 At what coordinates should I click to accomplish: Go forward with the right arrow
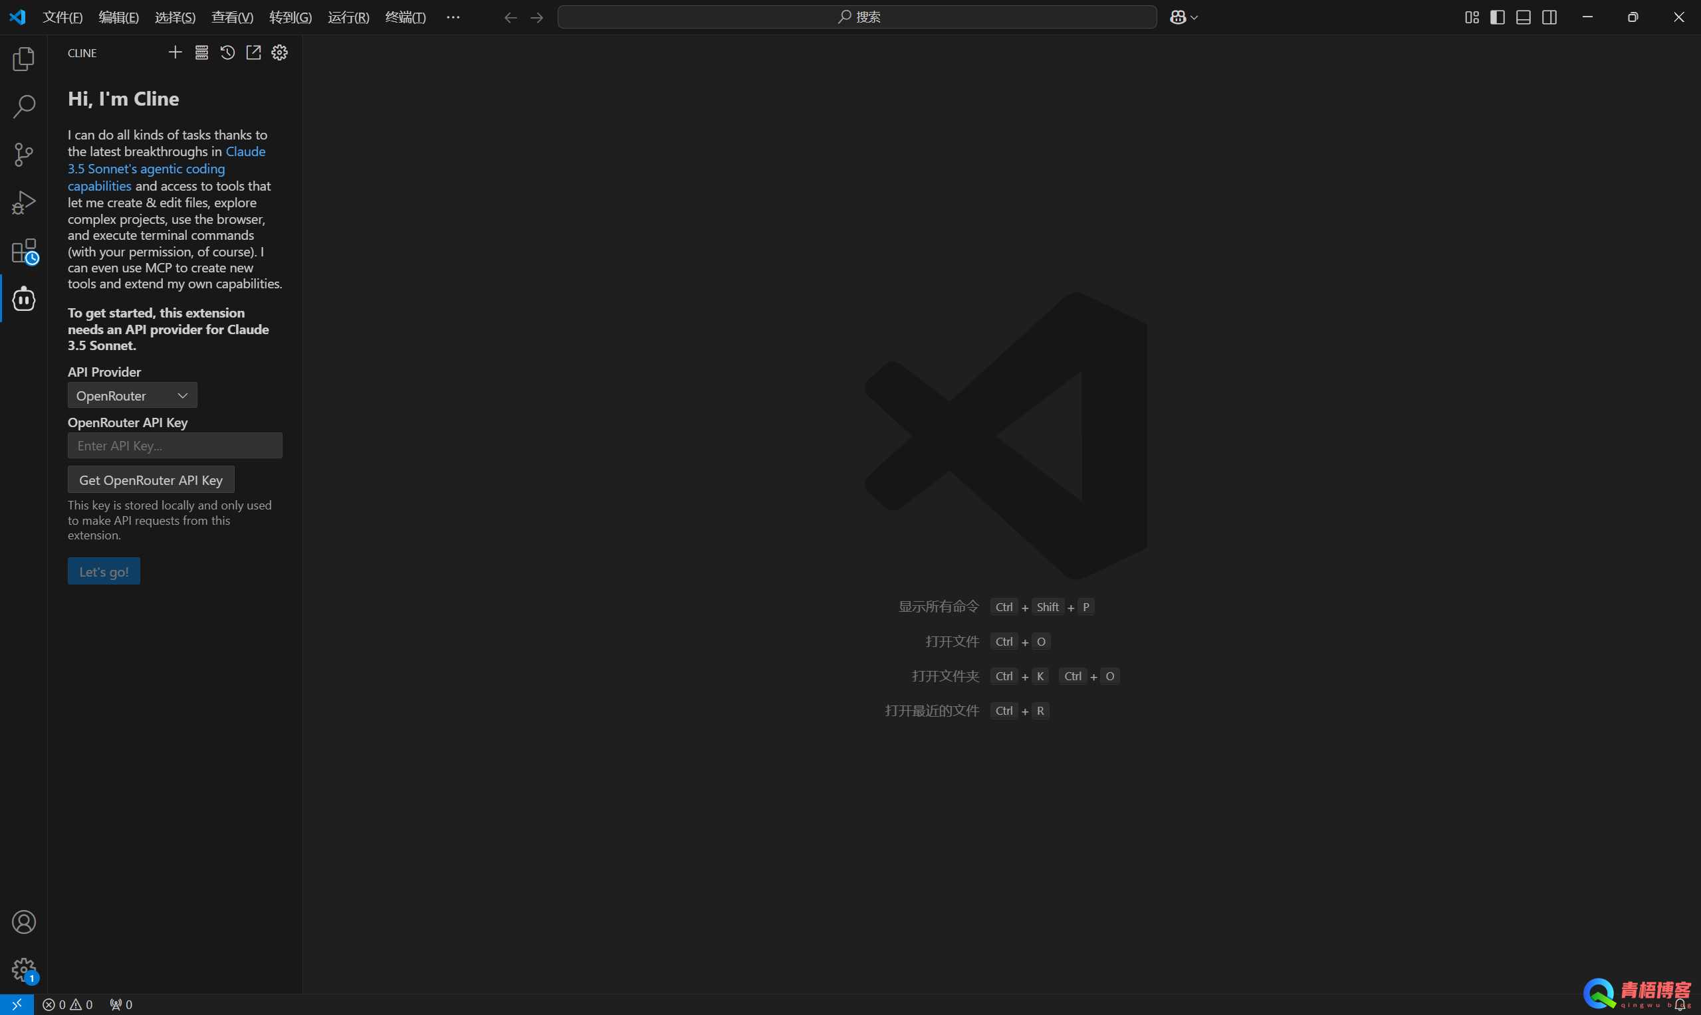tap(537, 18)
